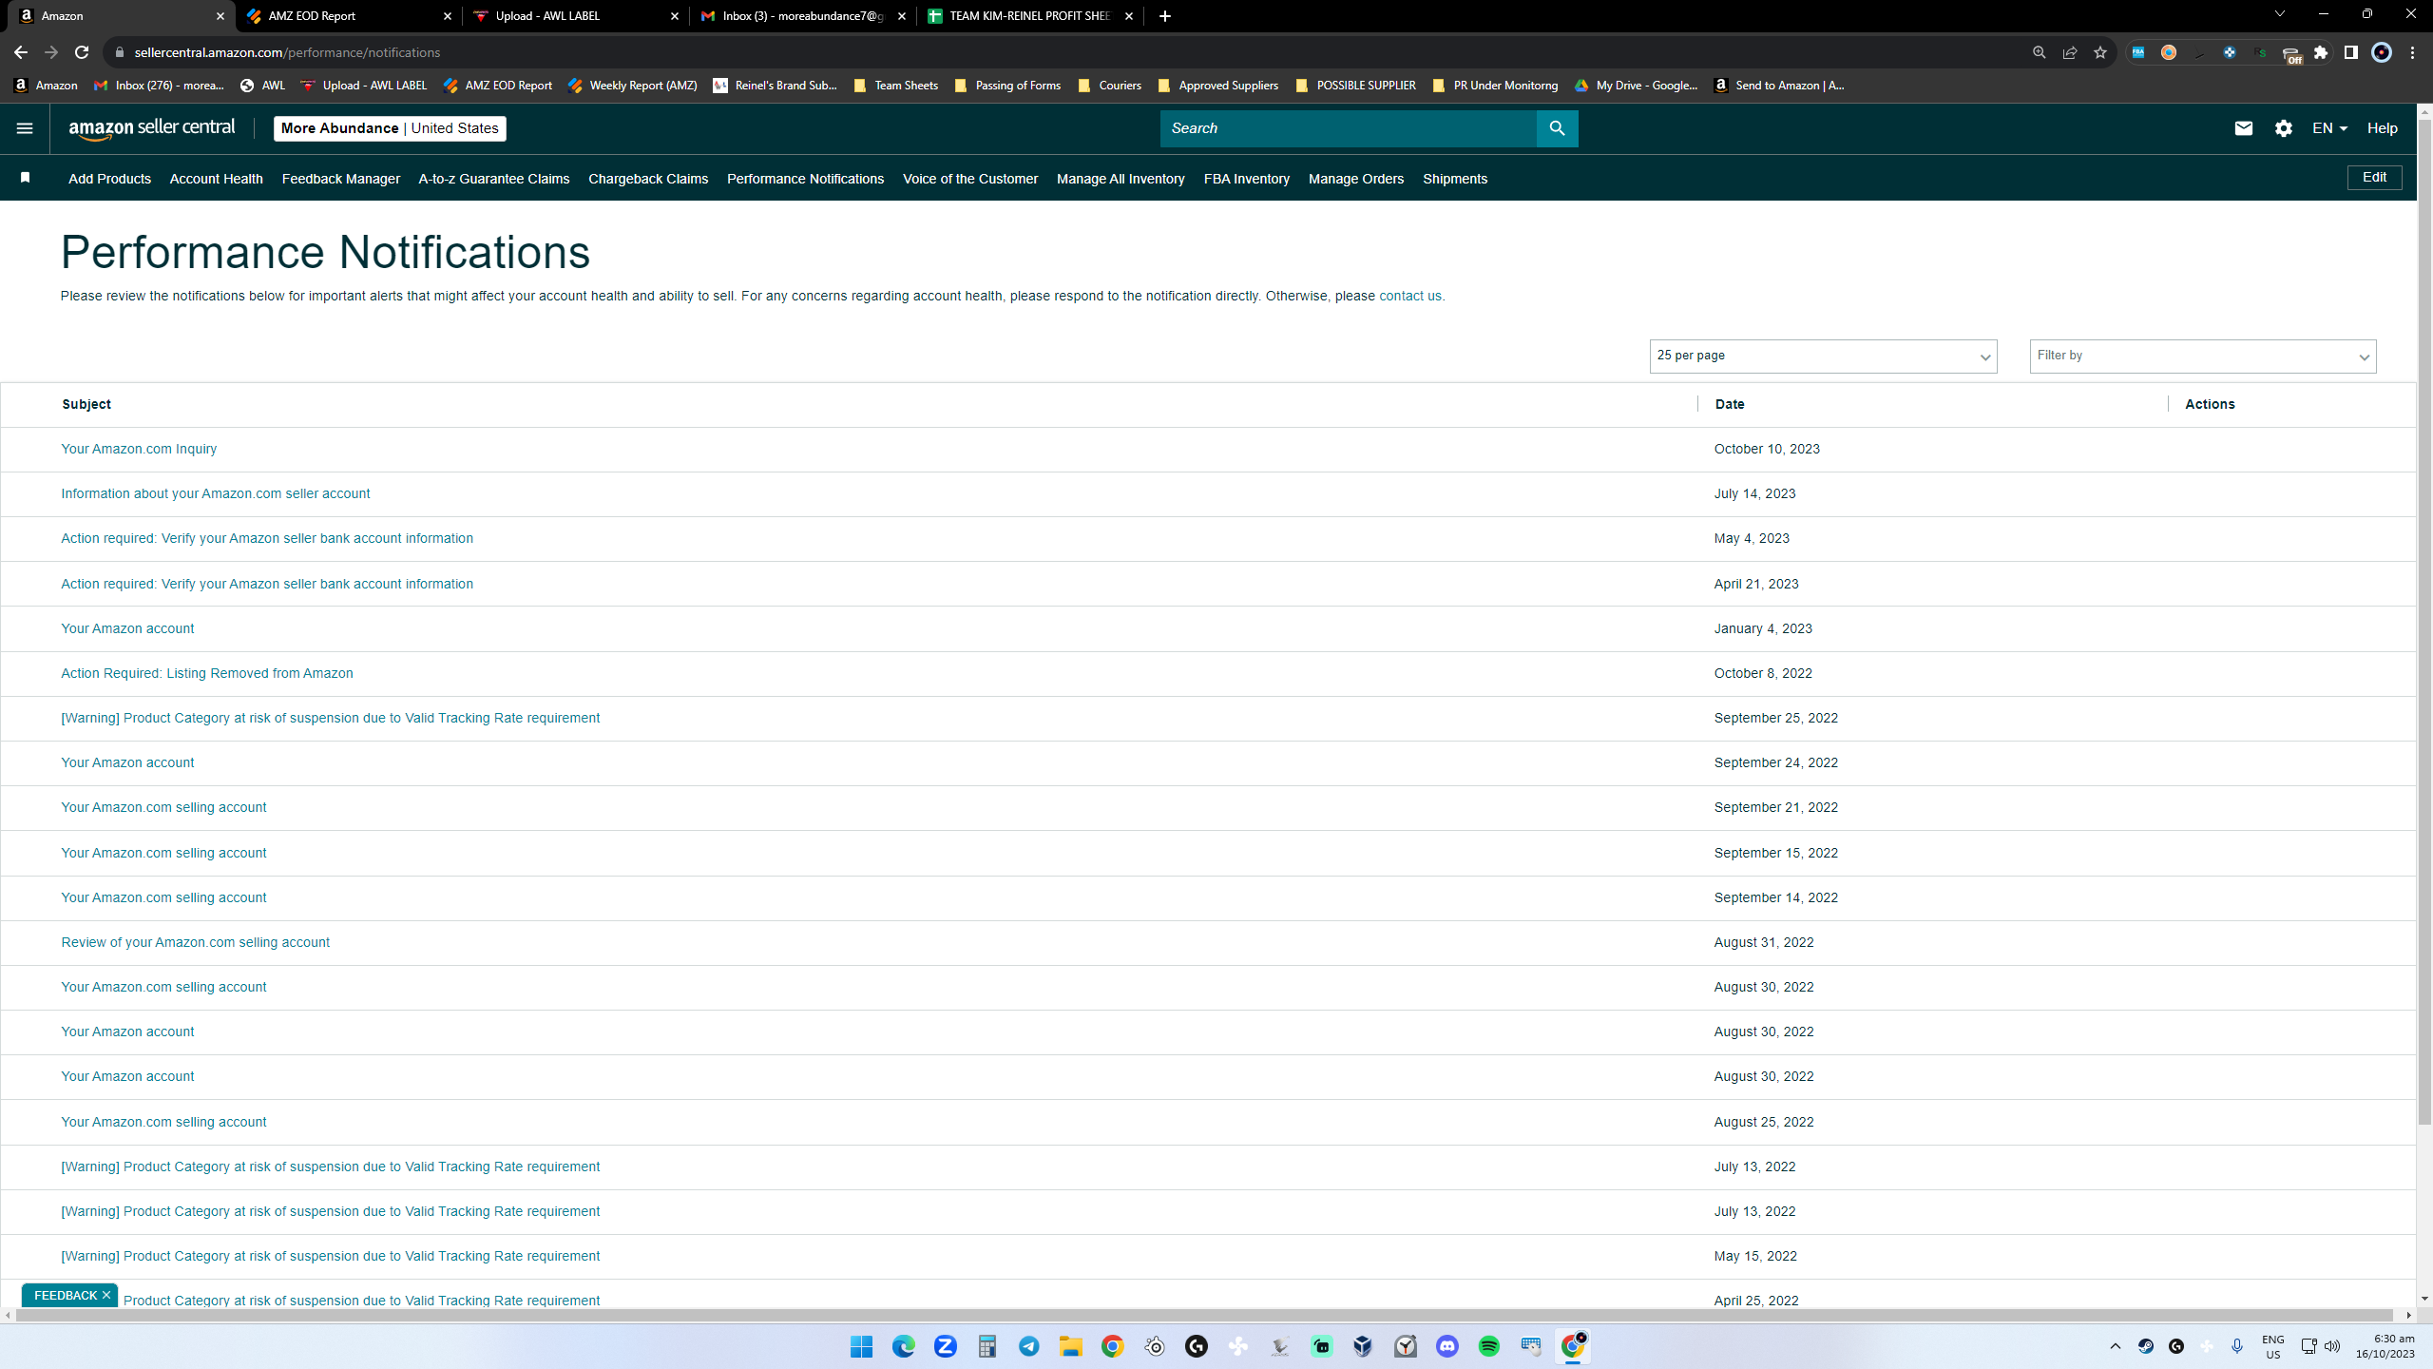2433x1369 pixels.
Task: Open A-to-z Guarantee Claims menu item
Action: (x=493, y=179)
